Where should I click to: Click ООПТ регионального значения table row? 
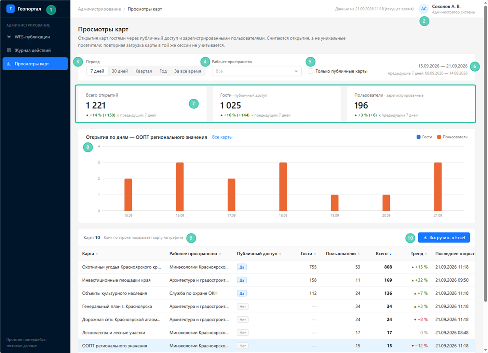pos(277,346)
